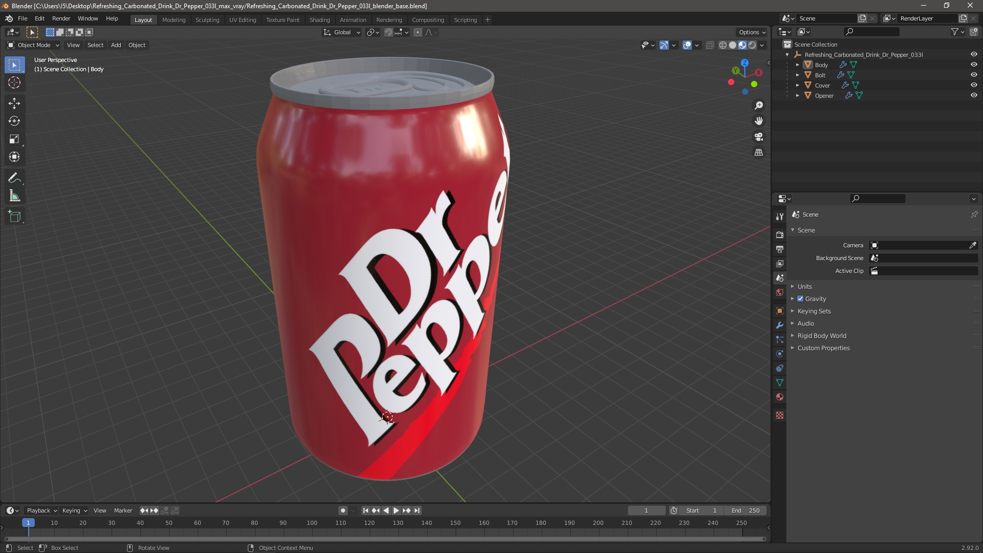Click the outliner search field
The height and width of the screenshot is (553, 983).
pos(871,32)
